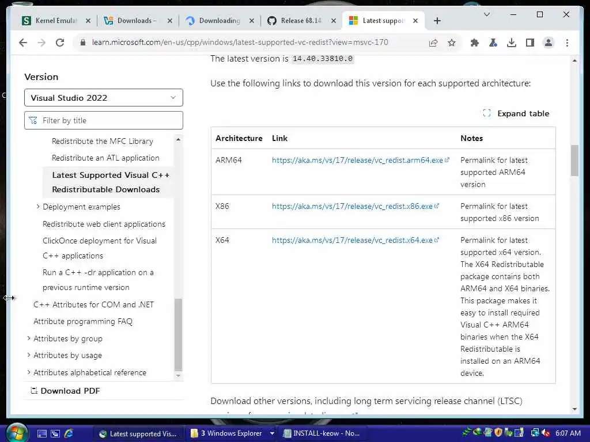Click sidebar scrollbar down arrow
Screen dimensions: 590x442
pyautogui.click(x=179, y=375)
